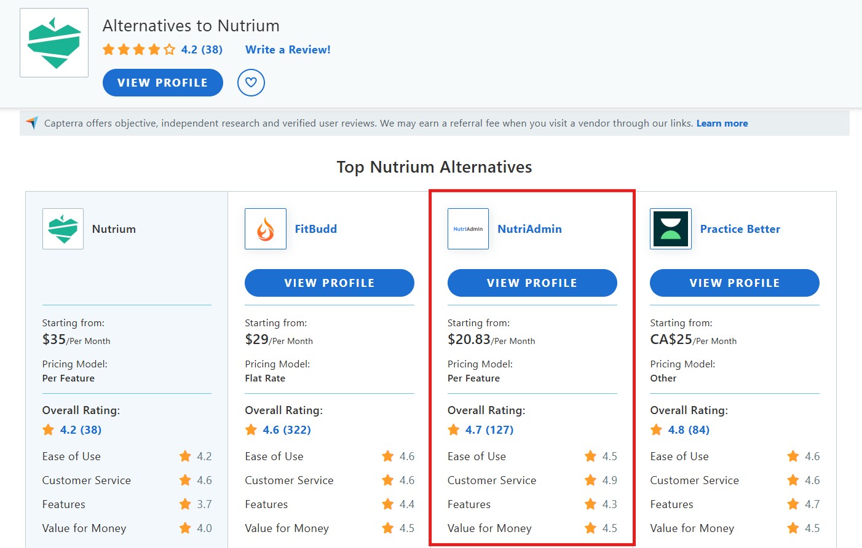
Task: Open Practice Better's VIEW PROFILE button
Action: click(x=734, y=283)
